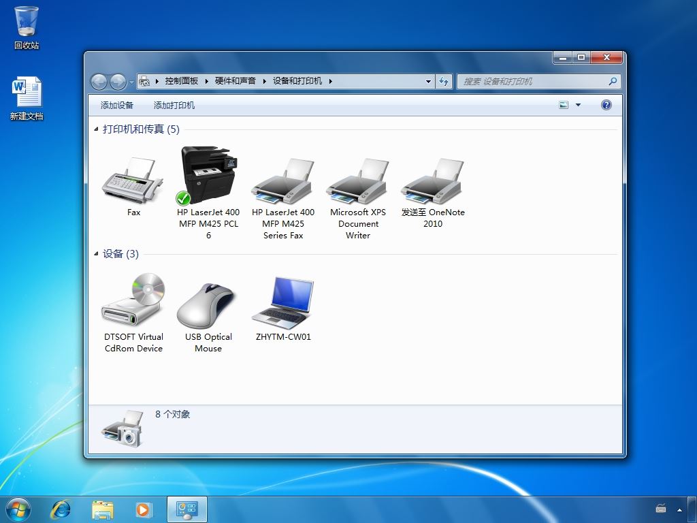
Task: Click the 添加设备 toolbar button
Action: [x=117, y=106]
